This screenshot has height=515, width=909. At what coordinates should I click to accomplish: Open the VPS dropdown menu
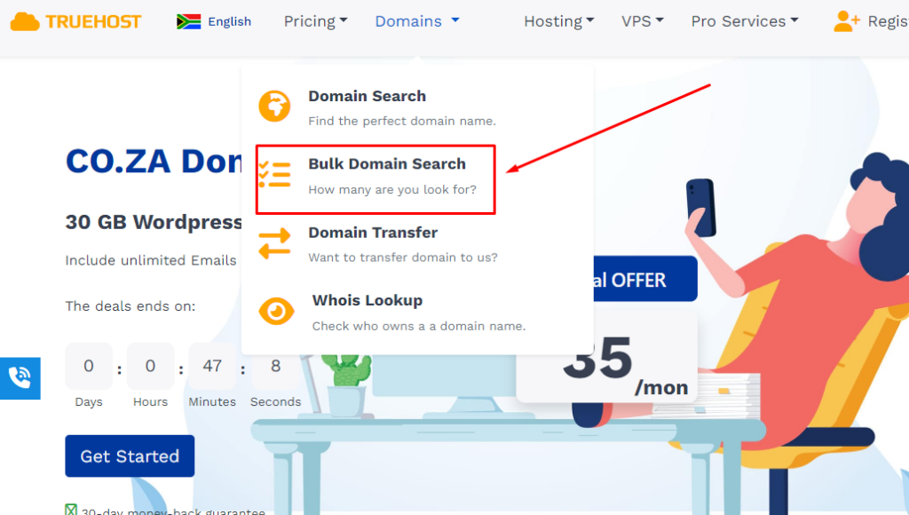pyautogui.click(x=643, y=21)
